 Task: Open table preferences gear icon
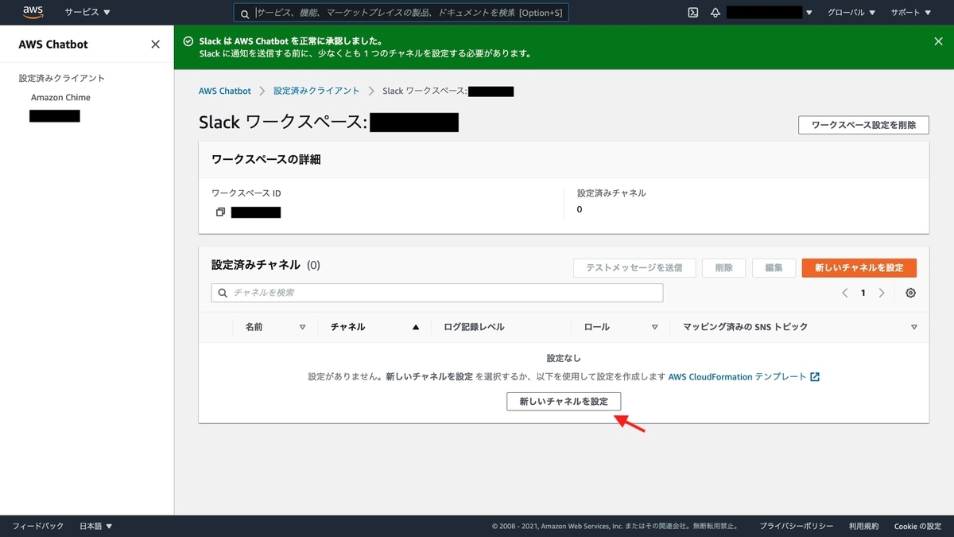click(x=911, y=293)
